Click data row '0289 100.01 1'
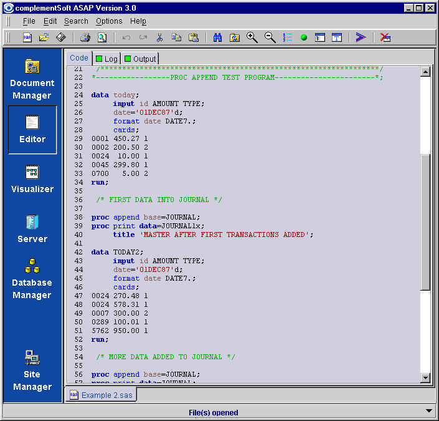The width and height of the screenshot is (439, 421). pyautogui.click(x=120, y=322)
